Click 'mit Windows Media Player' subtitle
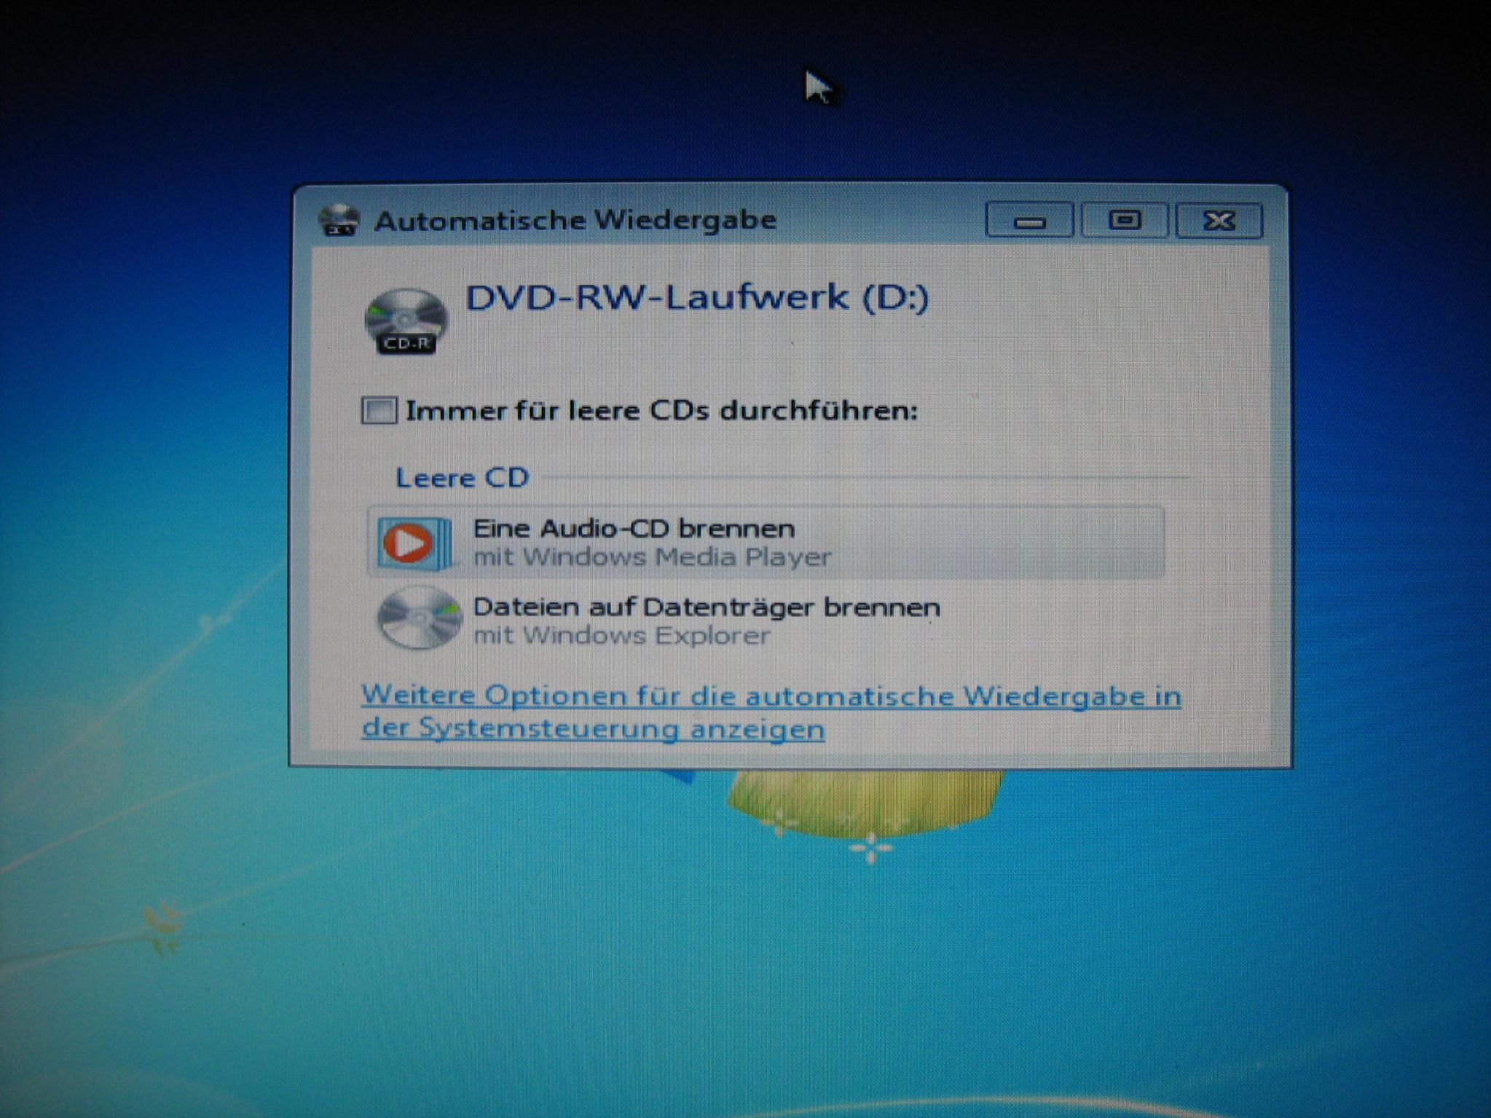 click(652, 557)
